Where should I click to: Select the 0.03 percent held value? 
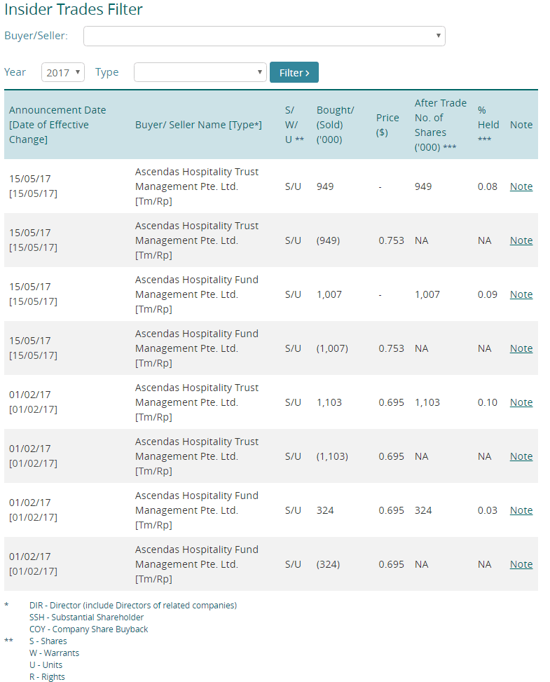point(487,510)
